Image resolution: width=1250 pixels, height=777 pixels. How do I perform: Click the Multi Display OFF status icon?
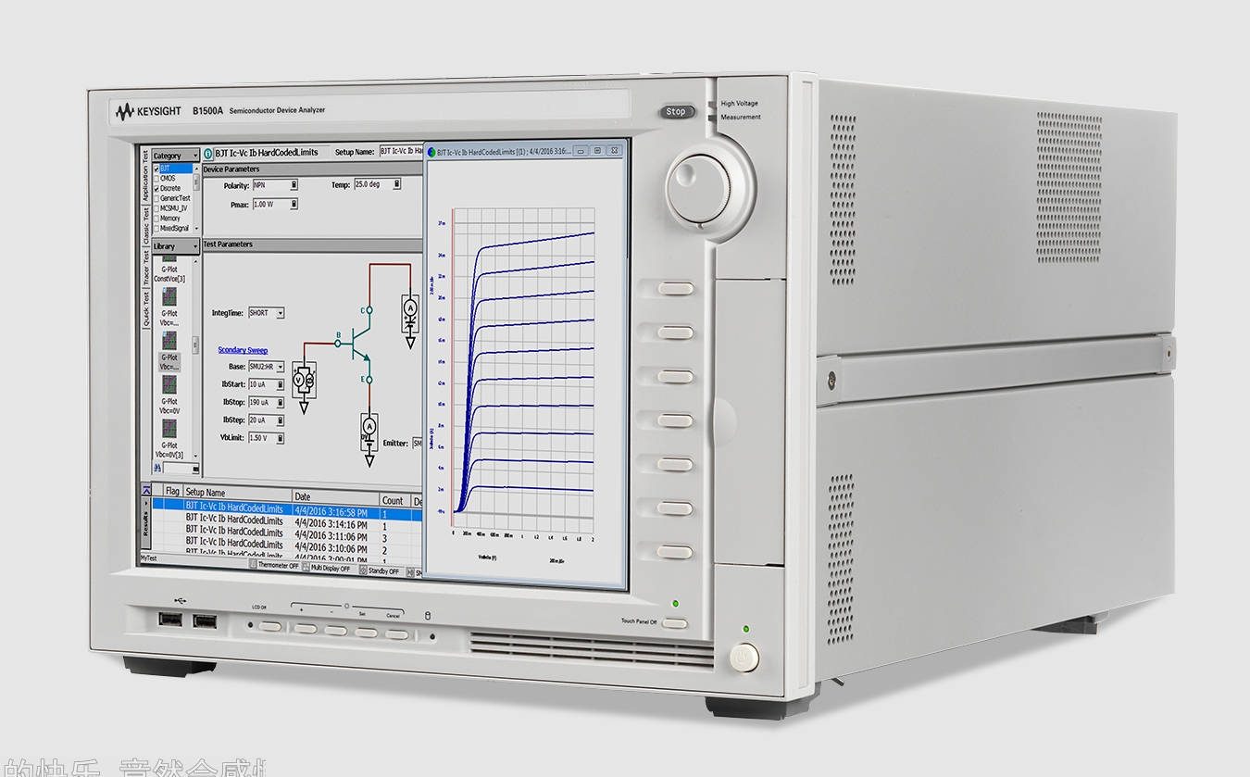click(x=305, y=568)
